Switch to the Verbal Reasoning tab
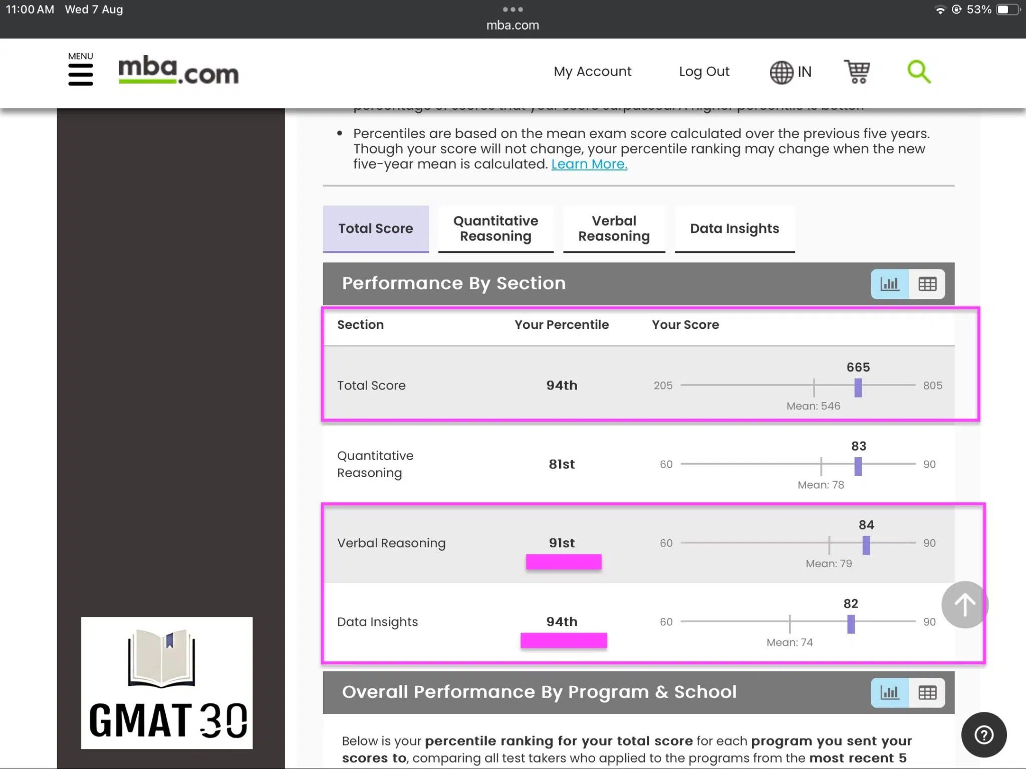The image size is (1026, 769). pyautogui.click(x=614, y=229)
